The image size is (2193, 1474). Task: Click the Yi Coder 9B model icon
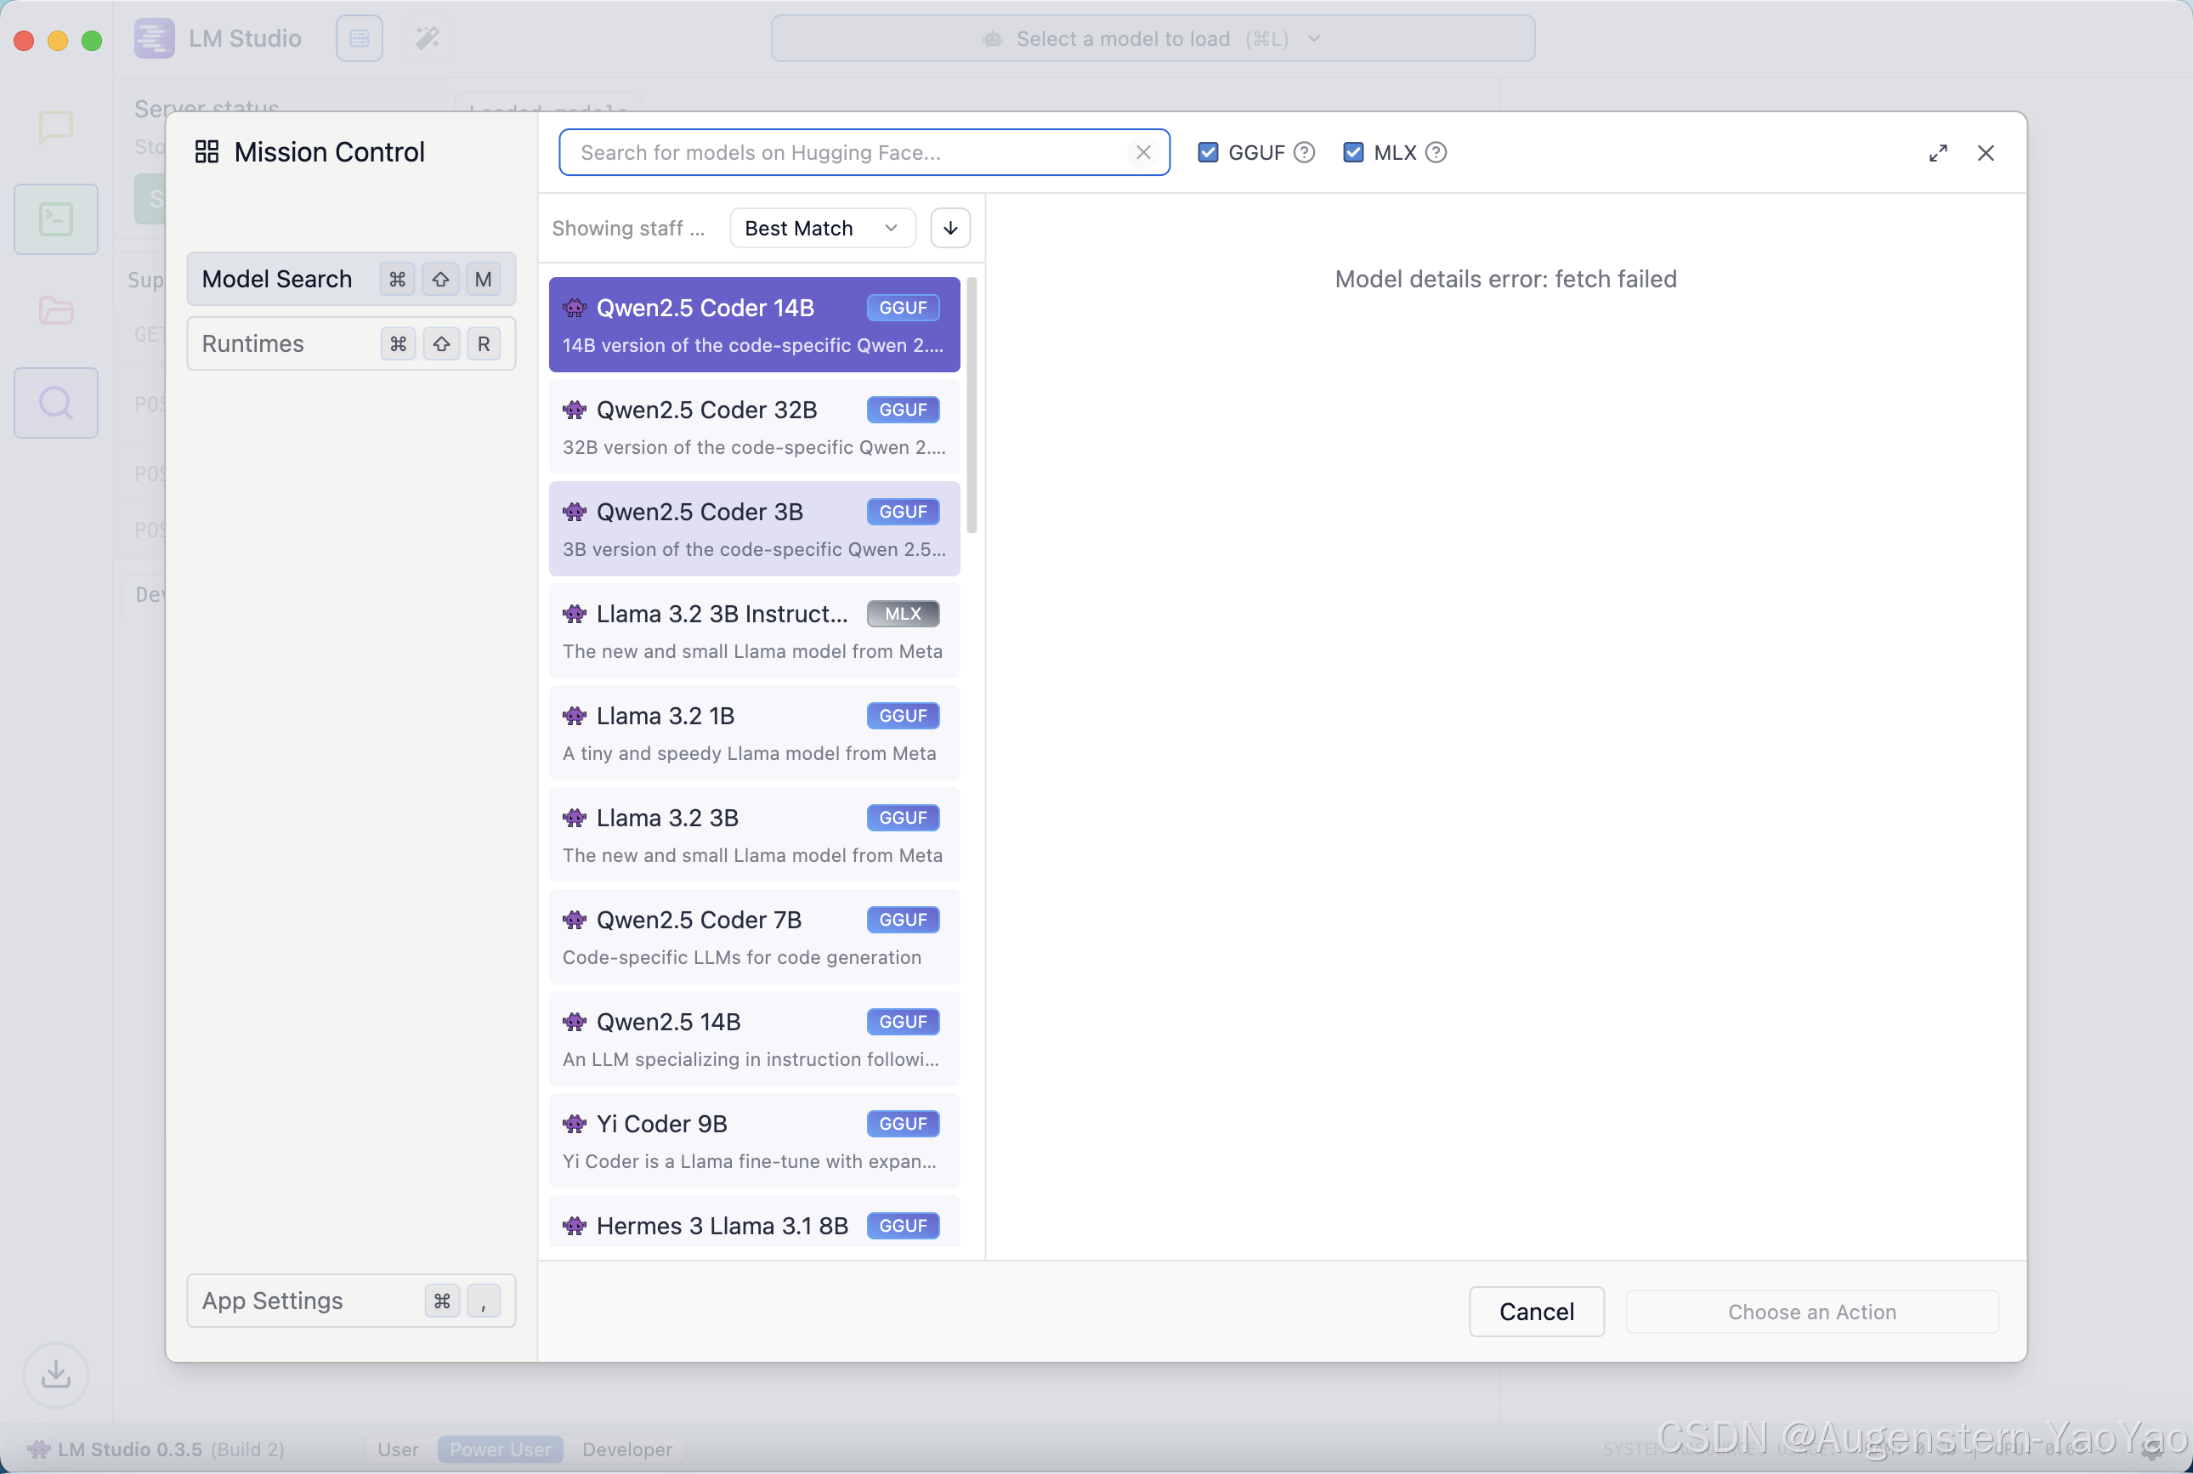pos(575,1124)
